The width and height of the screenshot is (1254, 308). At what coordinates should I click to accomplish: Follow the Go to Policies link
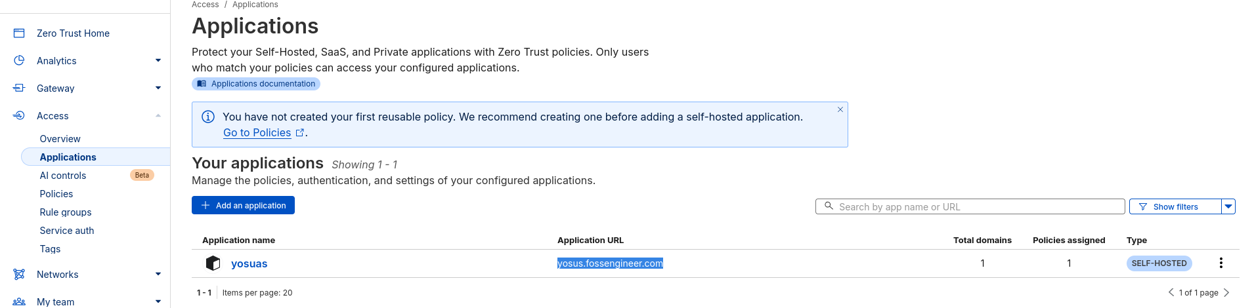[257, 132]
